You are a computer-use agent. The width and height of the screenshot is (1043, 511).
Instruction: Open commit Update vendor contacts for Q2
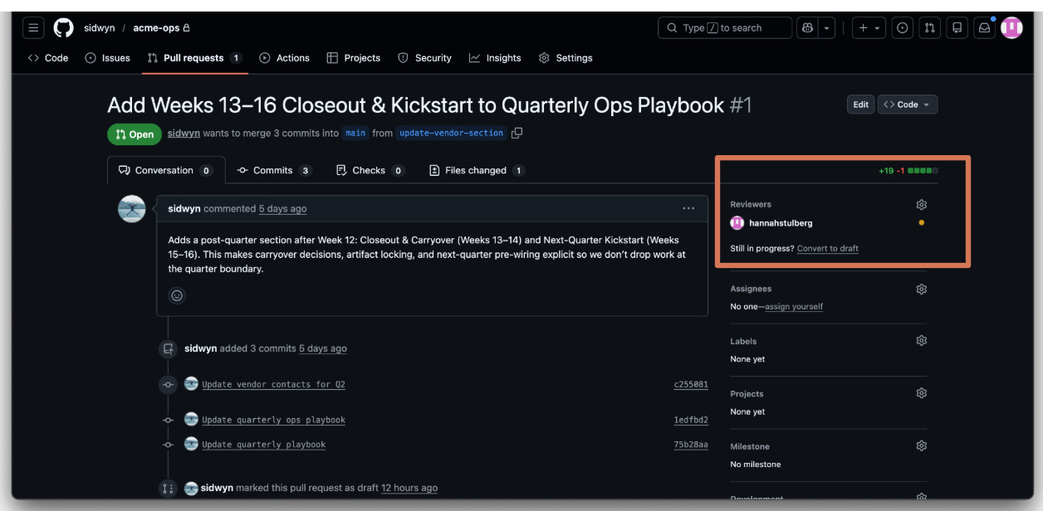tap(273, 385)
